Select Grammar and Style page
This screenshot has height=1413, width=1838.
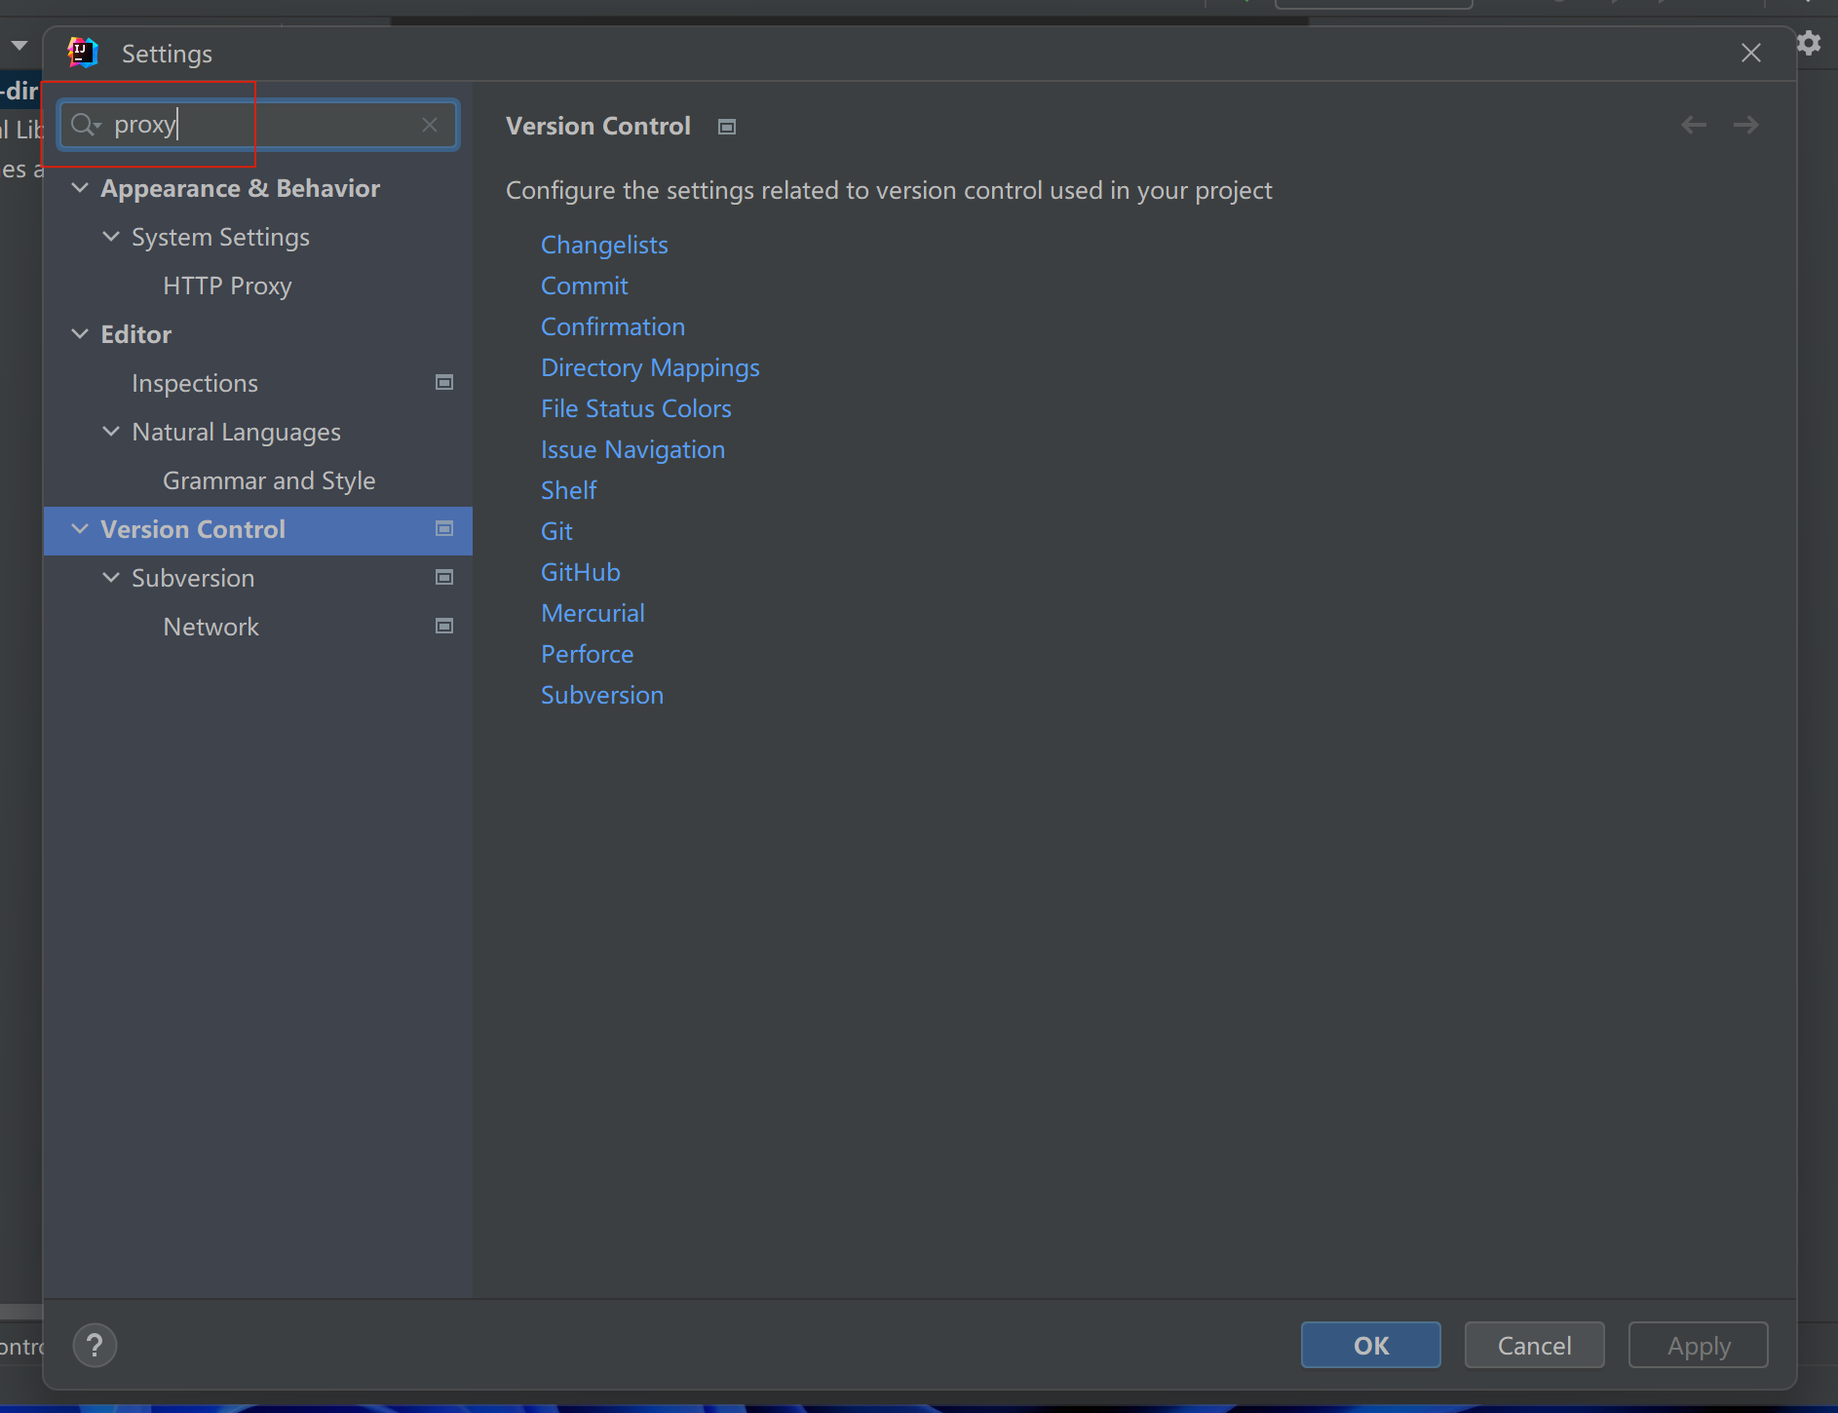(x=269, y=480)
